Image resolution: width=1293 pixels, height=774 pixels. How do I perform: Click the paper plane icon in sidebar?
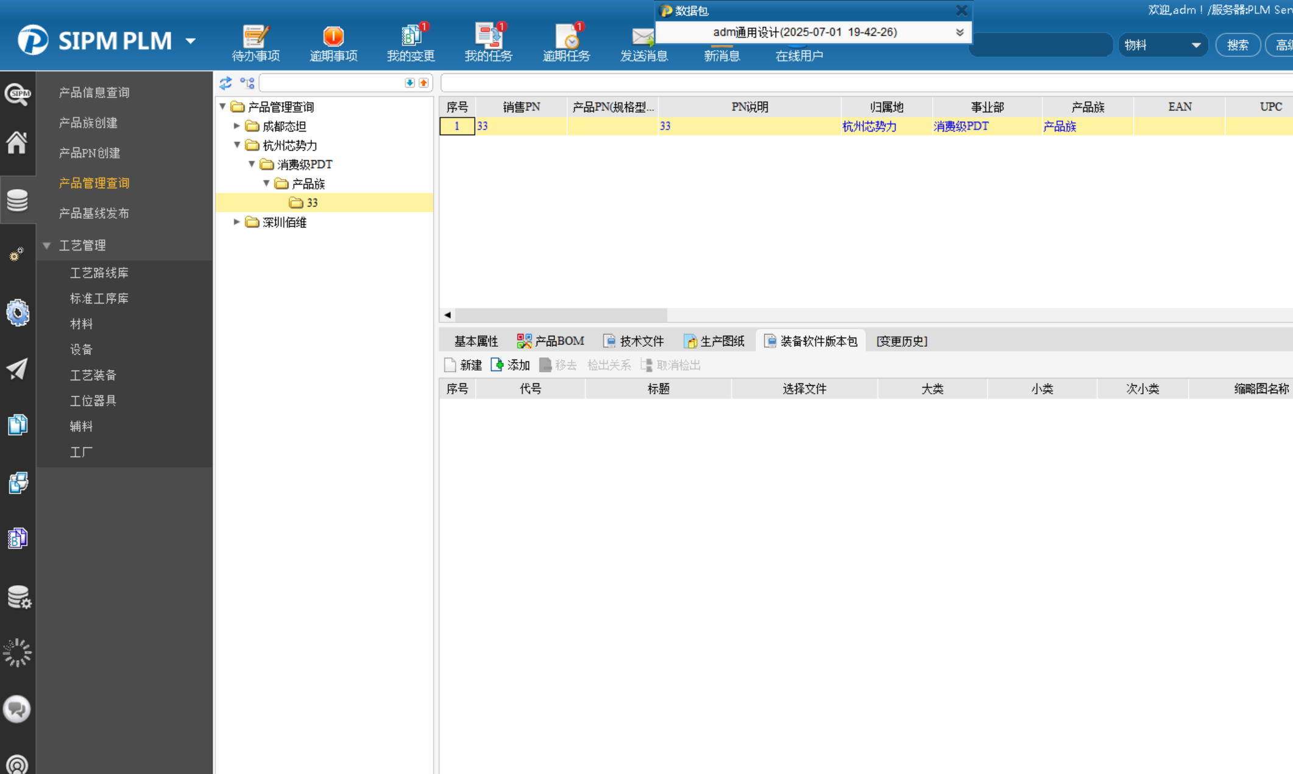coord(17,369)
